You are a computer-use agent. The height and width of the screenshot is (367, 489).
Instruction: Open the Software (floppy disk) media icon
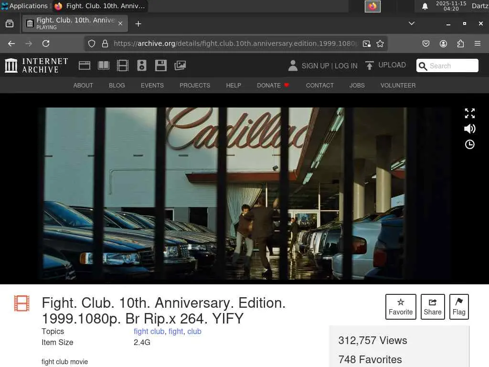pos(160,65)
